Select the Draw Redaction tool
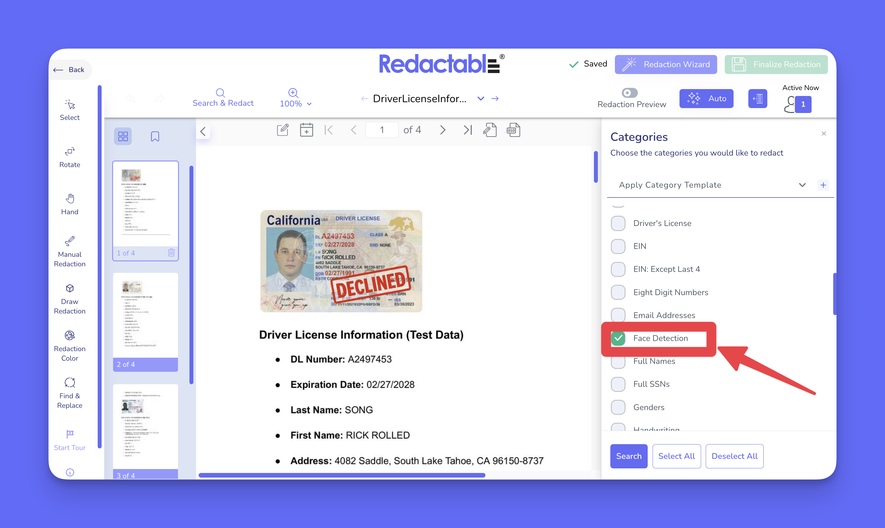 click(69, 298)
